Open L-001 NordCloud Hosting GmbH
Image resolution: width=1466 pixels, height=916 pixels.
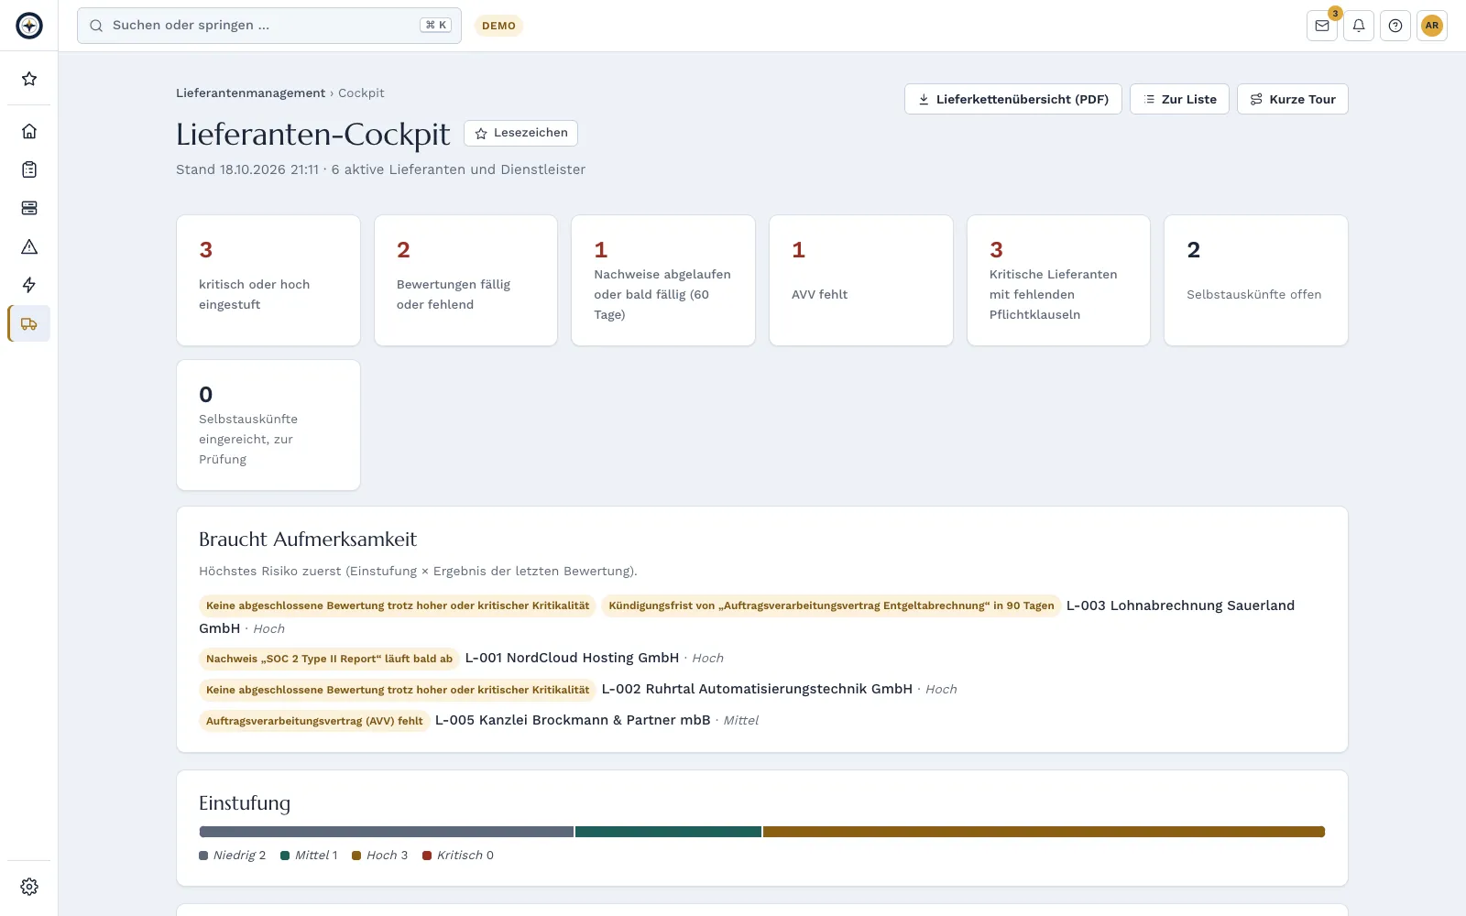tap(572, 658)
